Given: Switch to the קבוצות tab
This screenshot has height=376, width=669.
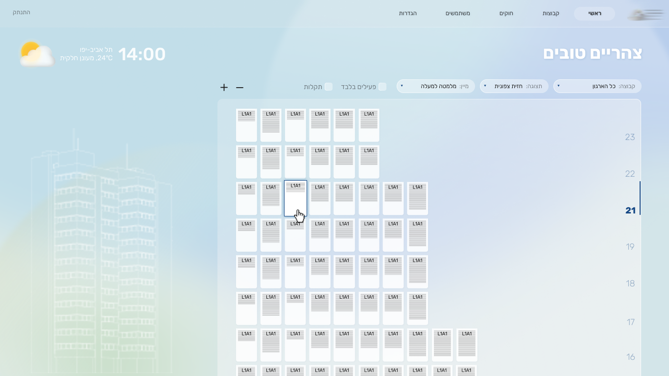Looking at the screenshot, I should pos(550,13).
